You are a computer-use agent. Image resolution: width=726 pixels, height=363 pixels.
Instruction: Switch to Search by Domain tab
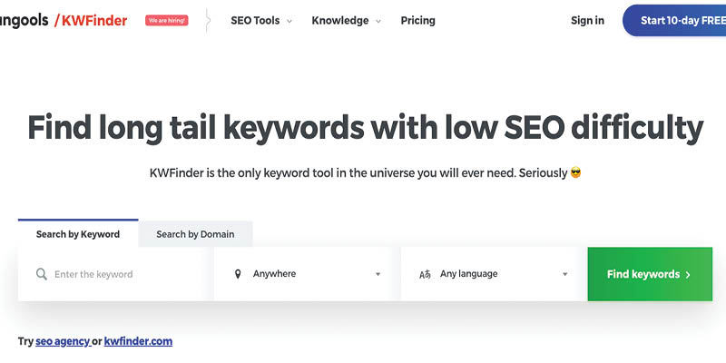click(x=195, y=234)
